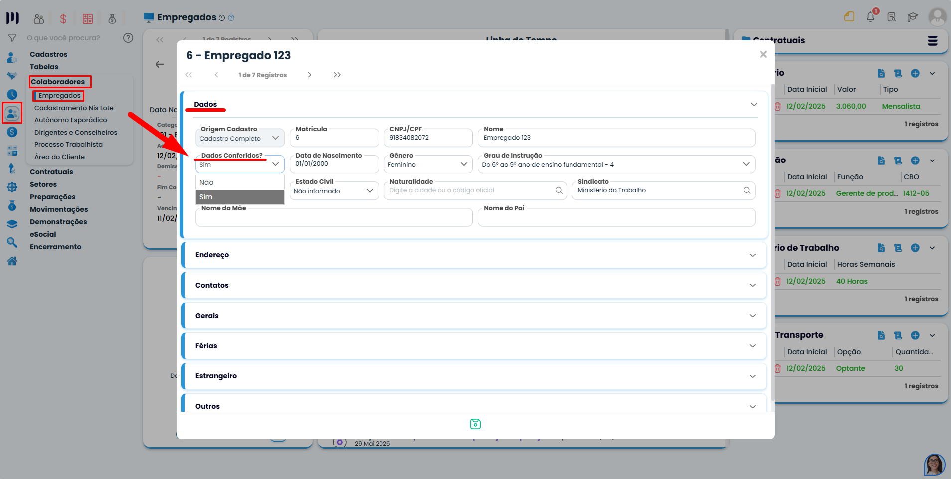Click the red dollar sign icon in the top bar
This screenshot has height=479, width=951.
coord(63,19)
